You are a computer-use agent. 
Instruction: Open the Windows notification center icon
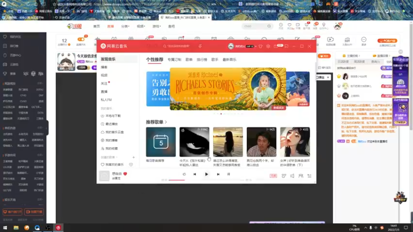(406, 227)
